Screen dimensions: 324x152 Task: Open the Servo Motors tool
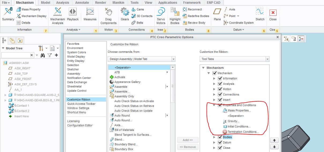(x=161, y=16)
